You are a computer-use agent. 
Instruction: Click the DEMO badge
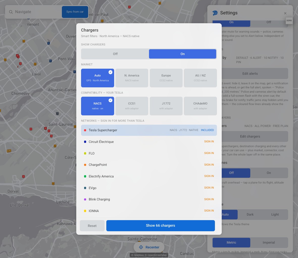click(x=289, y=20)
